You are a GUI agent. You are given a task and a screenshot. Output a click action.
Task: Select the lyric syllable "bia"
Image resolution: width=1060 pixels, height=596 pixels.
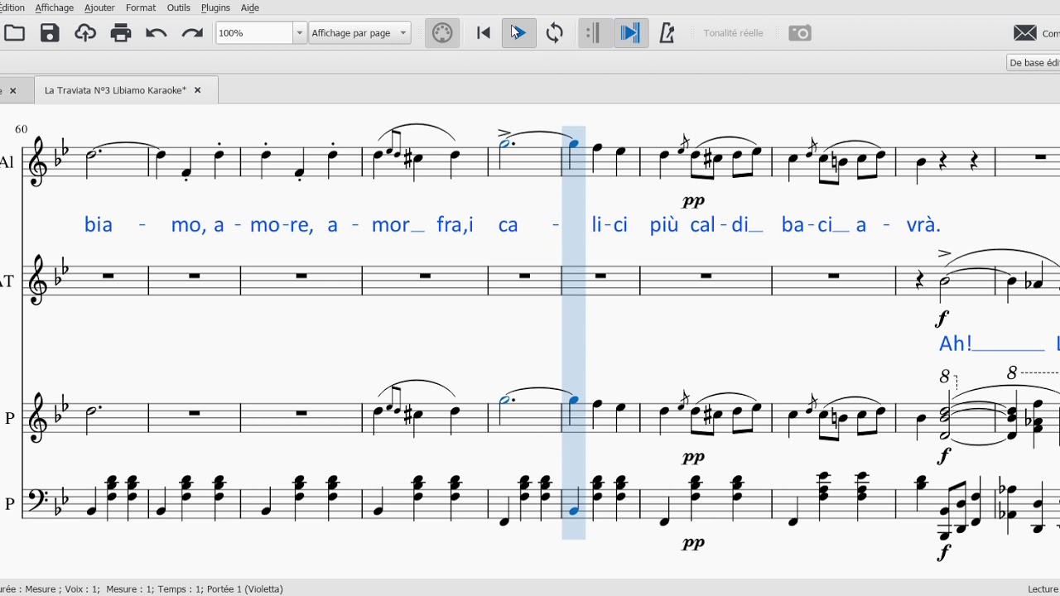98,224
